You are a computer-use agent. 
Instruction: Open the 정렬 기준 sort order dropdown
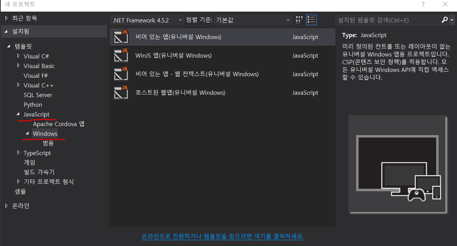coord(287,20)
